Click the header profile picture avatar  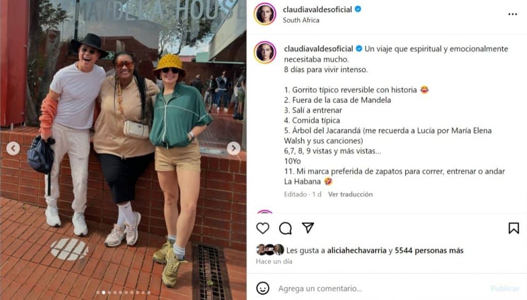(265, 14)
